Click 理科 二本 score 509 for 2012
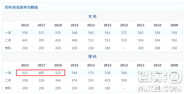The width and height of the screenshot is (184, 94). pyautogui.click(x=124, y=80)
